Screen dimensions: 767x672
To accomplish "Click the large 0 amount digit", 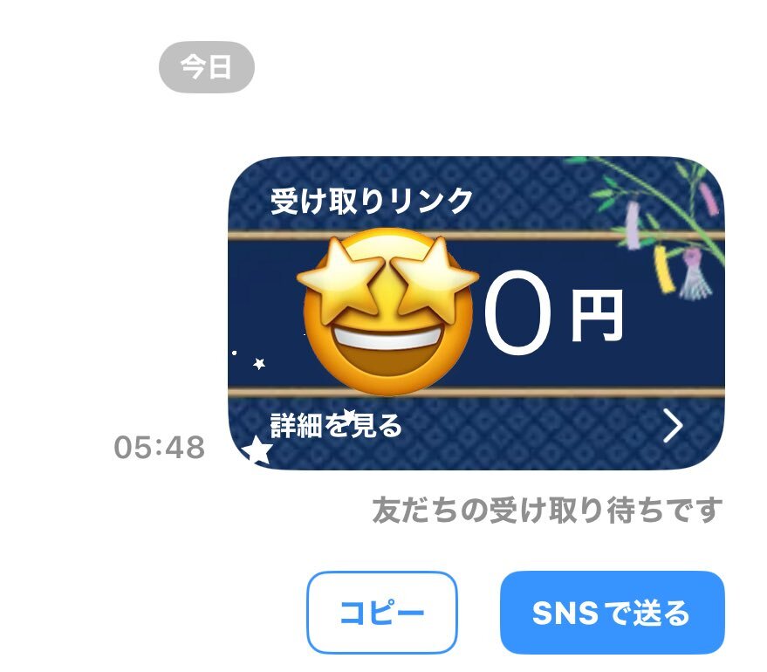I will (517, 313).
